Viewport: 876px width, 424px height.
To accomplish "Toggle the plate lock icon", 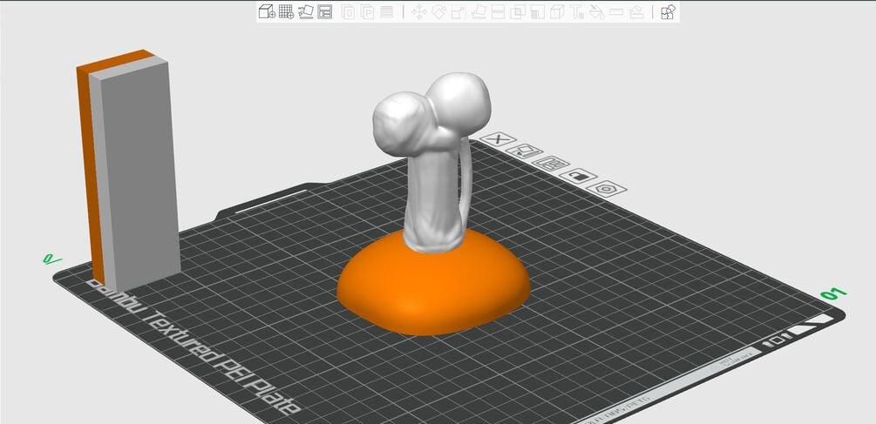I will (x=578, y=176).
